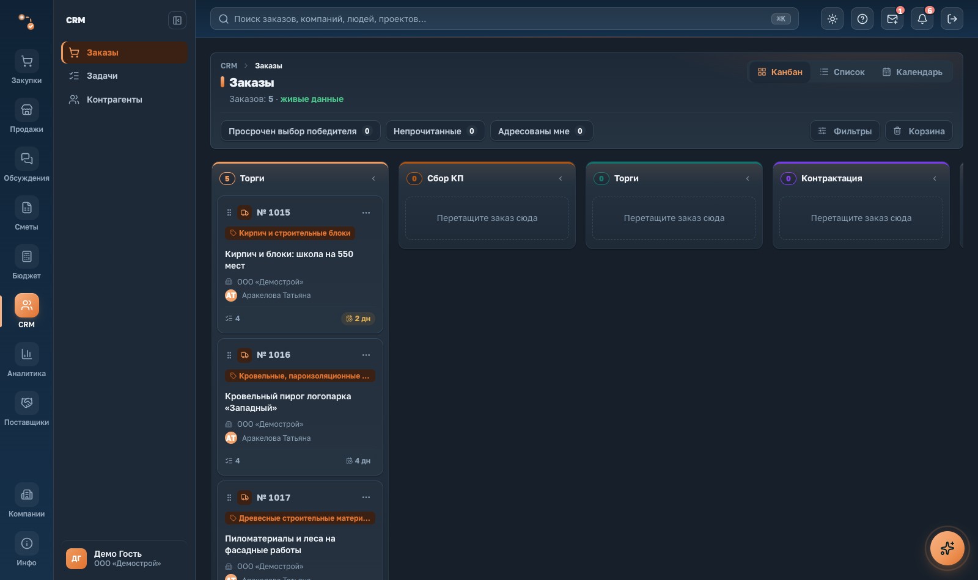This screenshot has height=580, width=978.
Task: Select Заказы in the CRM menu
Action: [125, 53]
